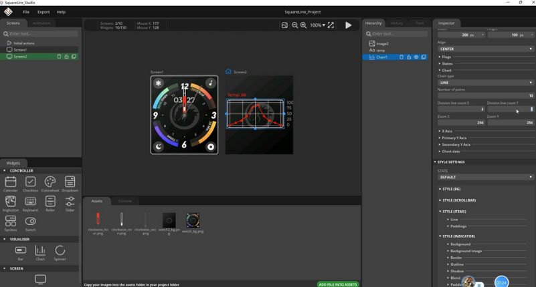Click the zoom in magnifier icon
The width and height of the screenshot is (536, 287).
tap(304, 25)
